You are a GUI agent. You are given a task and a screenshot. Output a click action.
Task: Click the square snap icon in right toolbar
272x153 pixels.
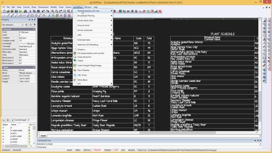(x=269, y=21)
